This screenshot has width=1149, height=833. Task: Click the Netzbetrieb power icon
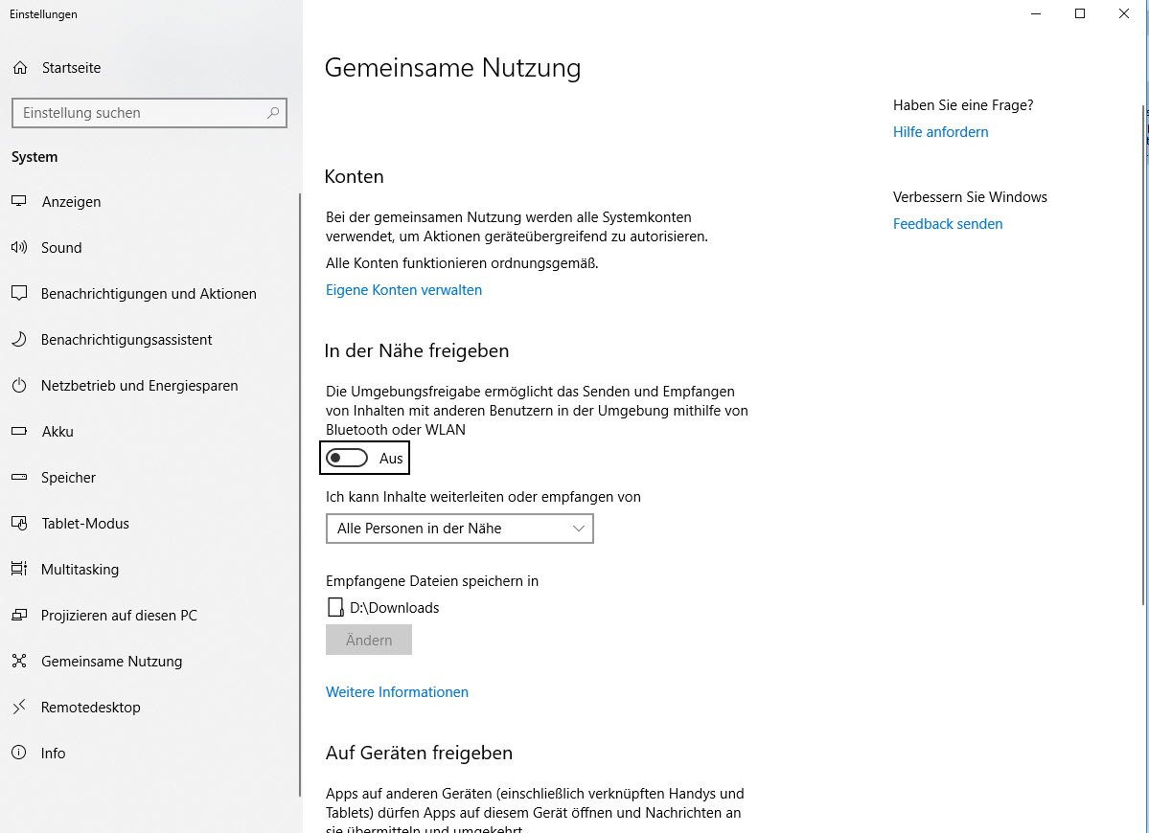pos(19,386)
